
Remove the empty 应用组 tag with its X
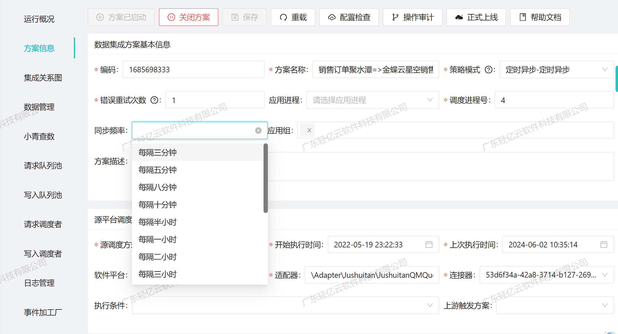point(309,130)
